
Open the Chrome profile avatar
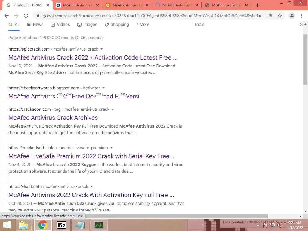click(x=292, y=16)
